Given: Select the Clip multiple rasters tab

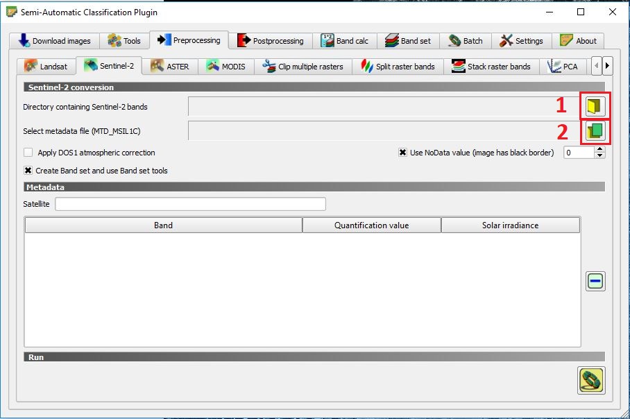Looking at the screenshot, I should tap(303, 67).
